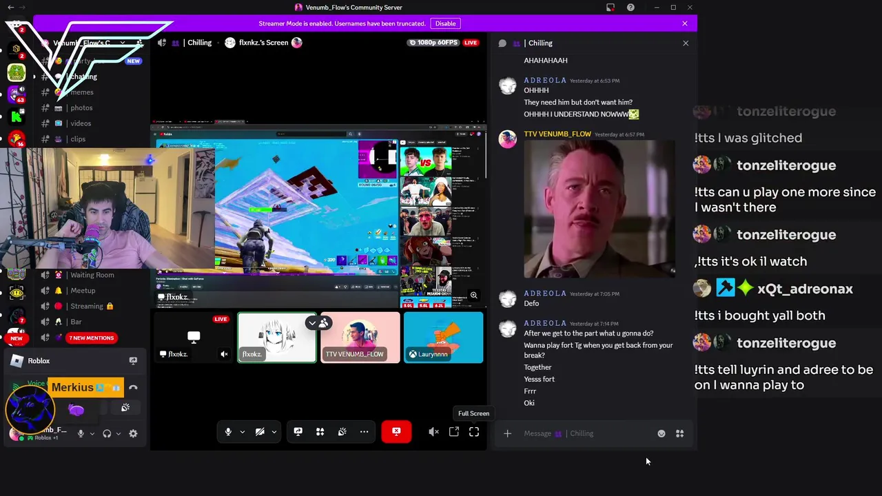
Task: Click the red disconnect call button
Action: coord(396,432)
